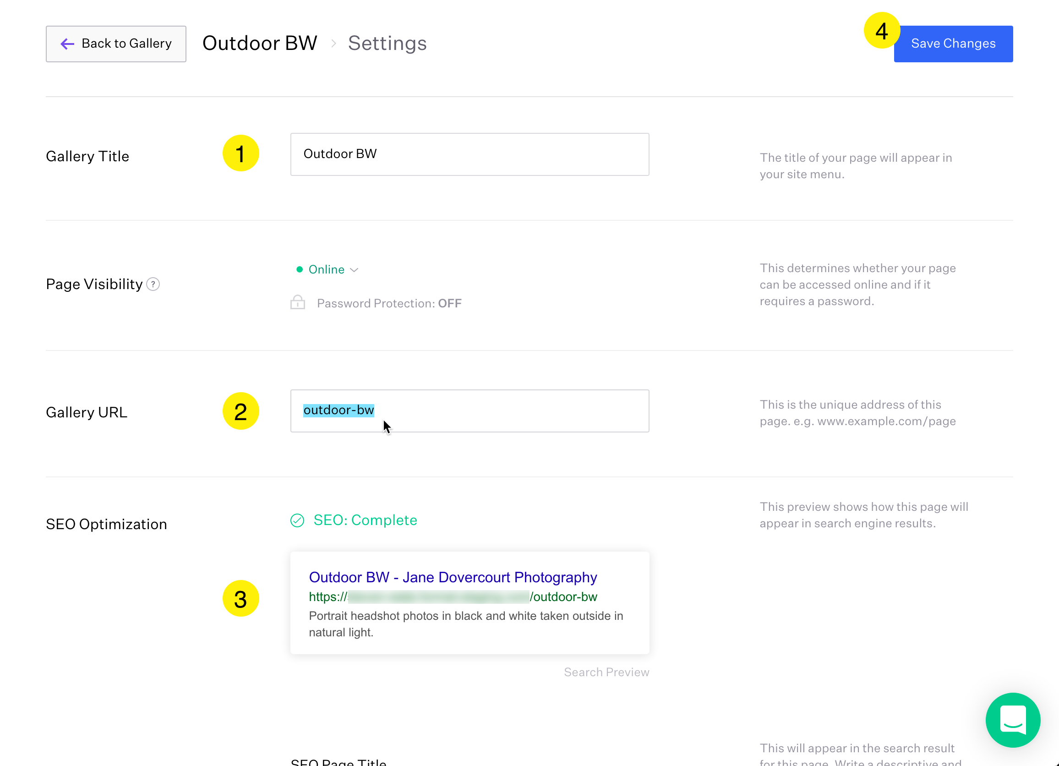This screenshot has width=1059, height=766.
Task: Select the Settings breadcrumb item
Action: (387, 43)
